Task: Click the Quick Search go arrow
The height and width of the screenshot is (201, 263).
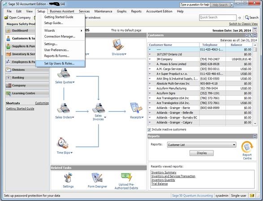Action: click(x=239, y=18)
